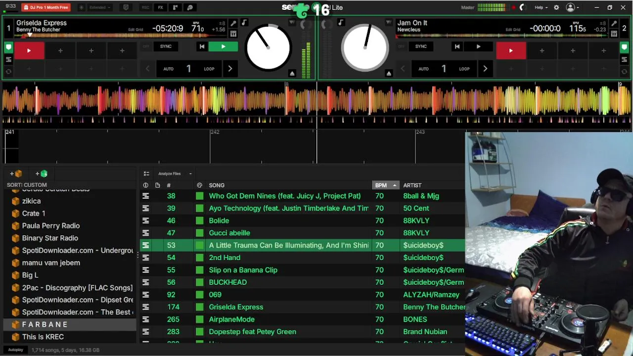Open deck 2 pitch range dropdown arrow
633x356 pixels.
point(388,23)
